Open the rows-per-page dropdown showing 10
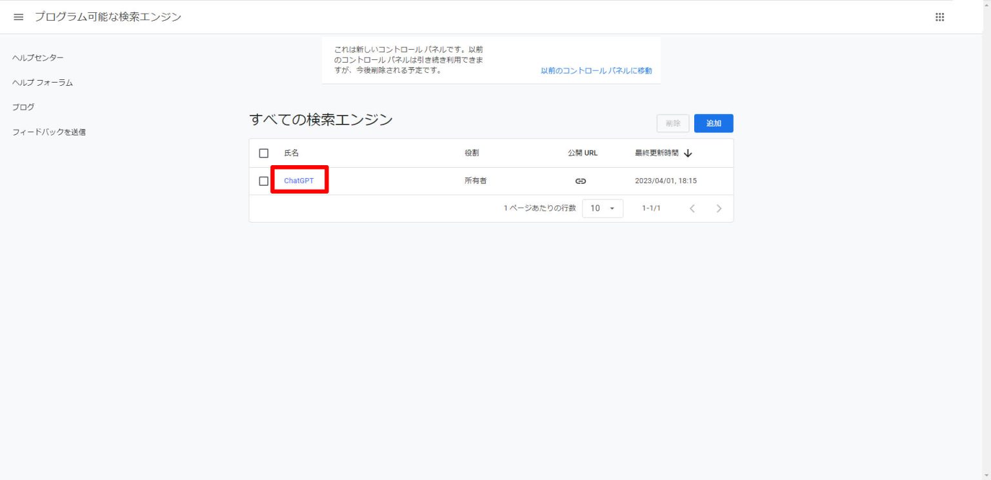This screenshot has width=991, height=480. 602,208
